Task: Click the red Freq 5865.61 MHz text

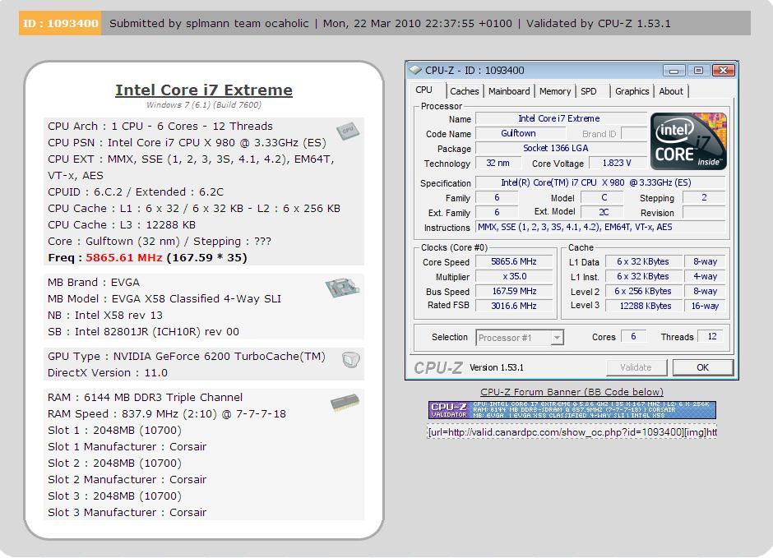Action: click(x=124, y=257)
